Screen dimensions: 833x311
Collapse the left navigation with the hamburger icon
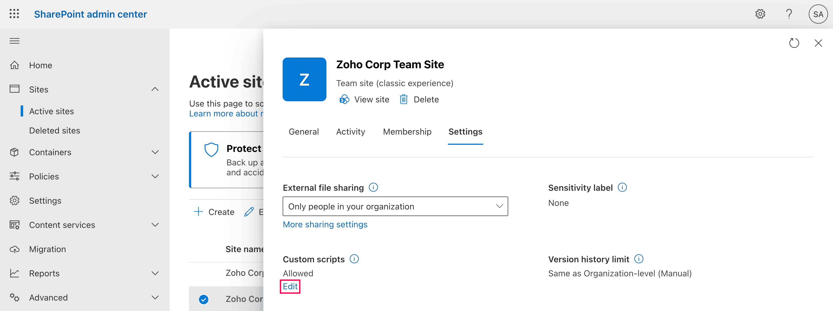14,41
